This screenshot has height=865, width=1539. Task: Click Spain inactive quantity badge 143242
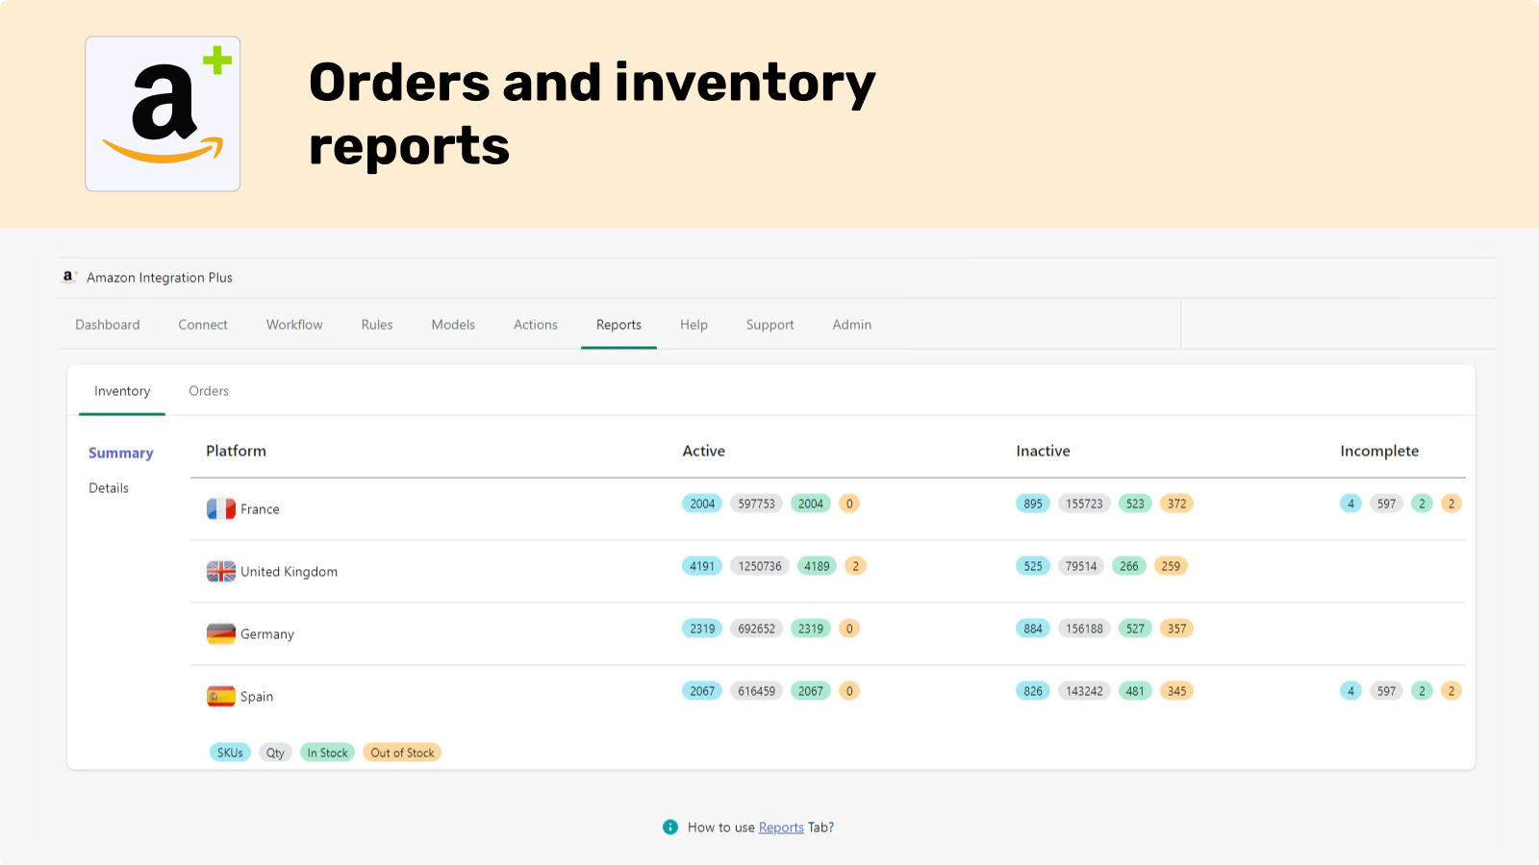pyautogui.click(x=1084, y=691)
